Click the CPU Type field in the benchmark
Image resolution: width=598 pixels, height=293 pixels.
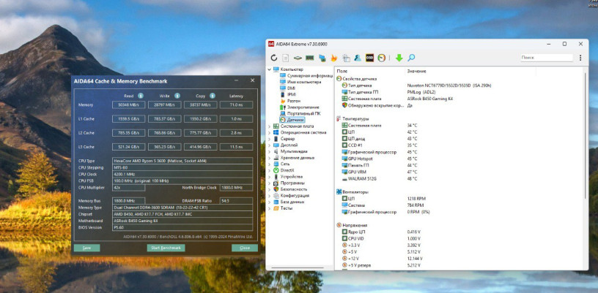(182, 161)
